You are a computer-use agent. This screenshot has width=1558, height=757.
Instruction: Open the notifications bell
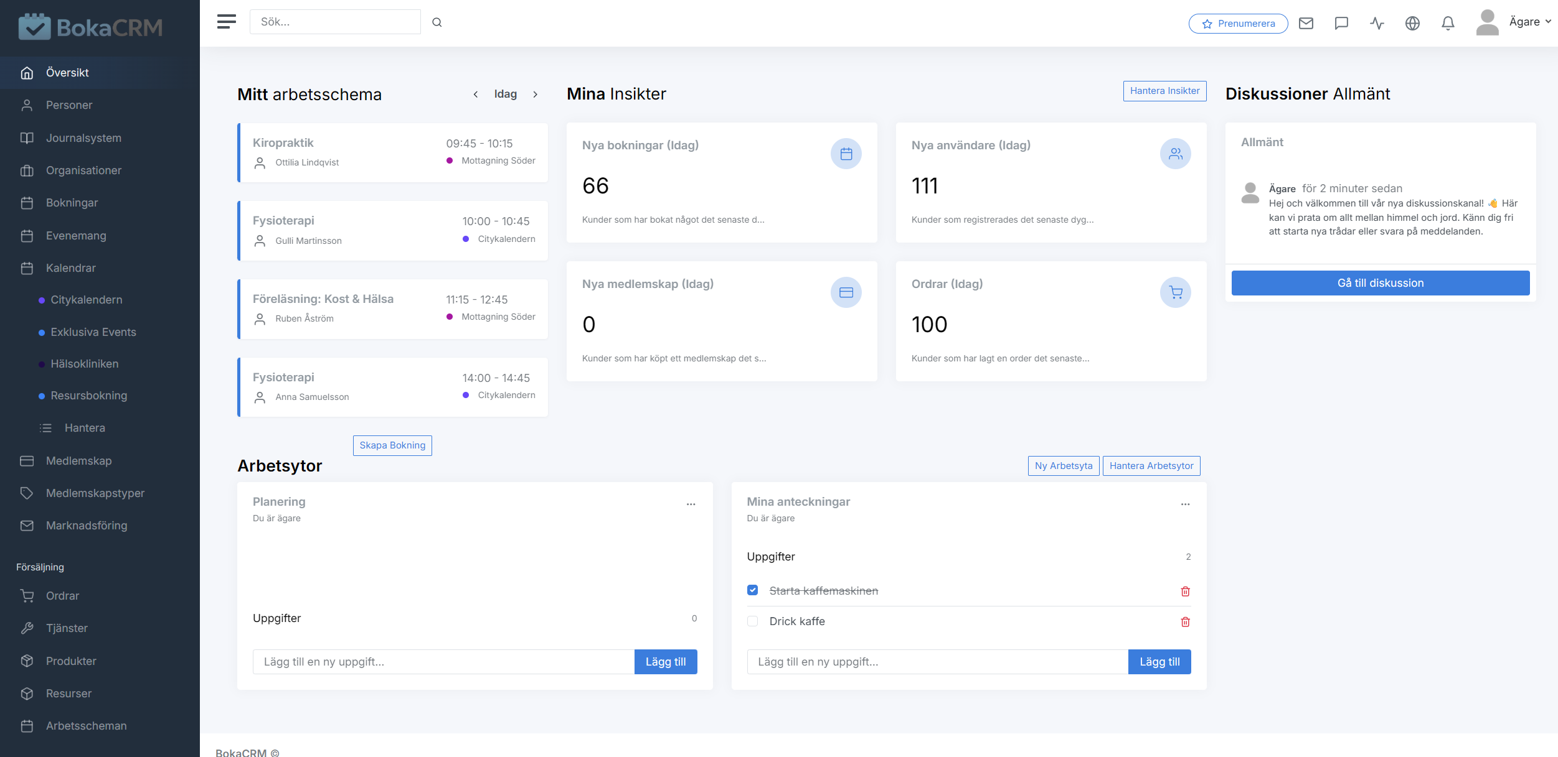click(1448, 22)
